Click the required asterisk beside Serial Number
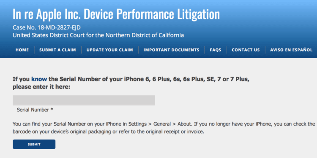Screen dimensions: 317x158 point(52,110)
